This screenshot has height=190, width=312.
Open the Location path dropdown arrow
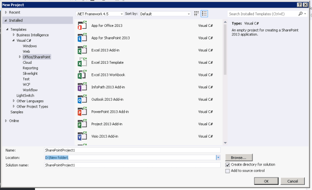point(218,157)
